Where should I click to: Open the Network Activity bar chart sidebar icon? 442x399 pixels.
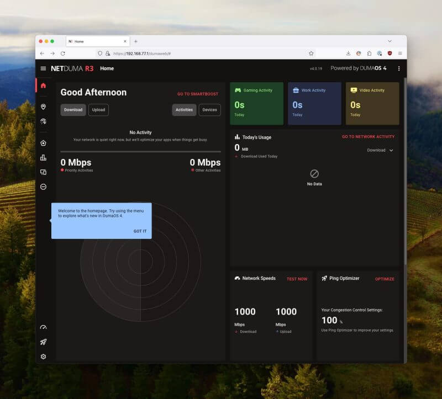43,157
